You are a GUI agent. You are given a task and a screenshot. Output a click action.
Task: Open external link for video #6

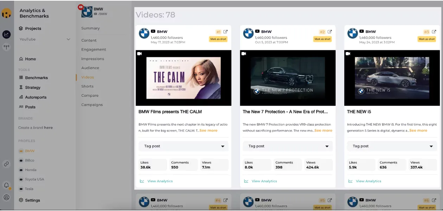[x=434, y=200]
